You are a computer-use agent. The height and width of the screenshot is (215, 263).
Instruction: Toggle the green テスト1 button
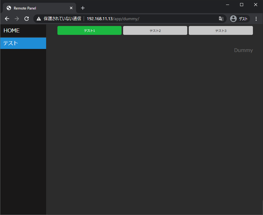[89, 31]
